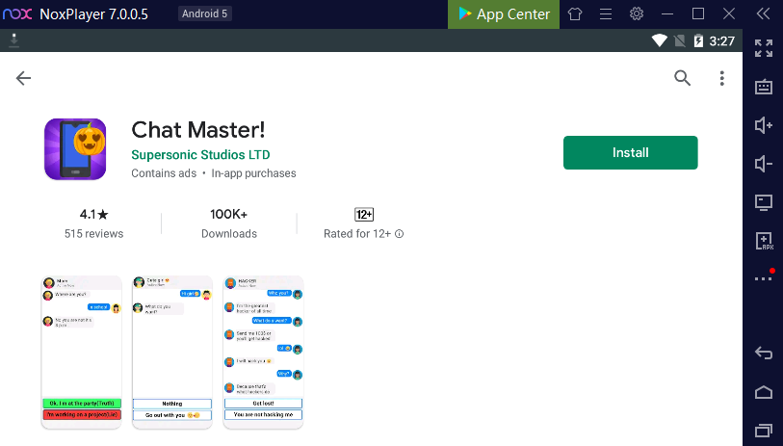Open the NoxPlayer hamburger menu
The image size is (783, 446).
pyautogui.click(x=606, y=14)
